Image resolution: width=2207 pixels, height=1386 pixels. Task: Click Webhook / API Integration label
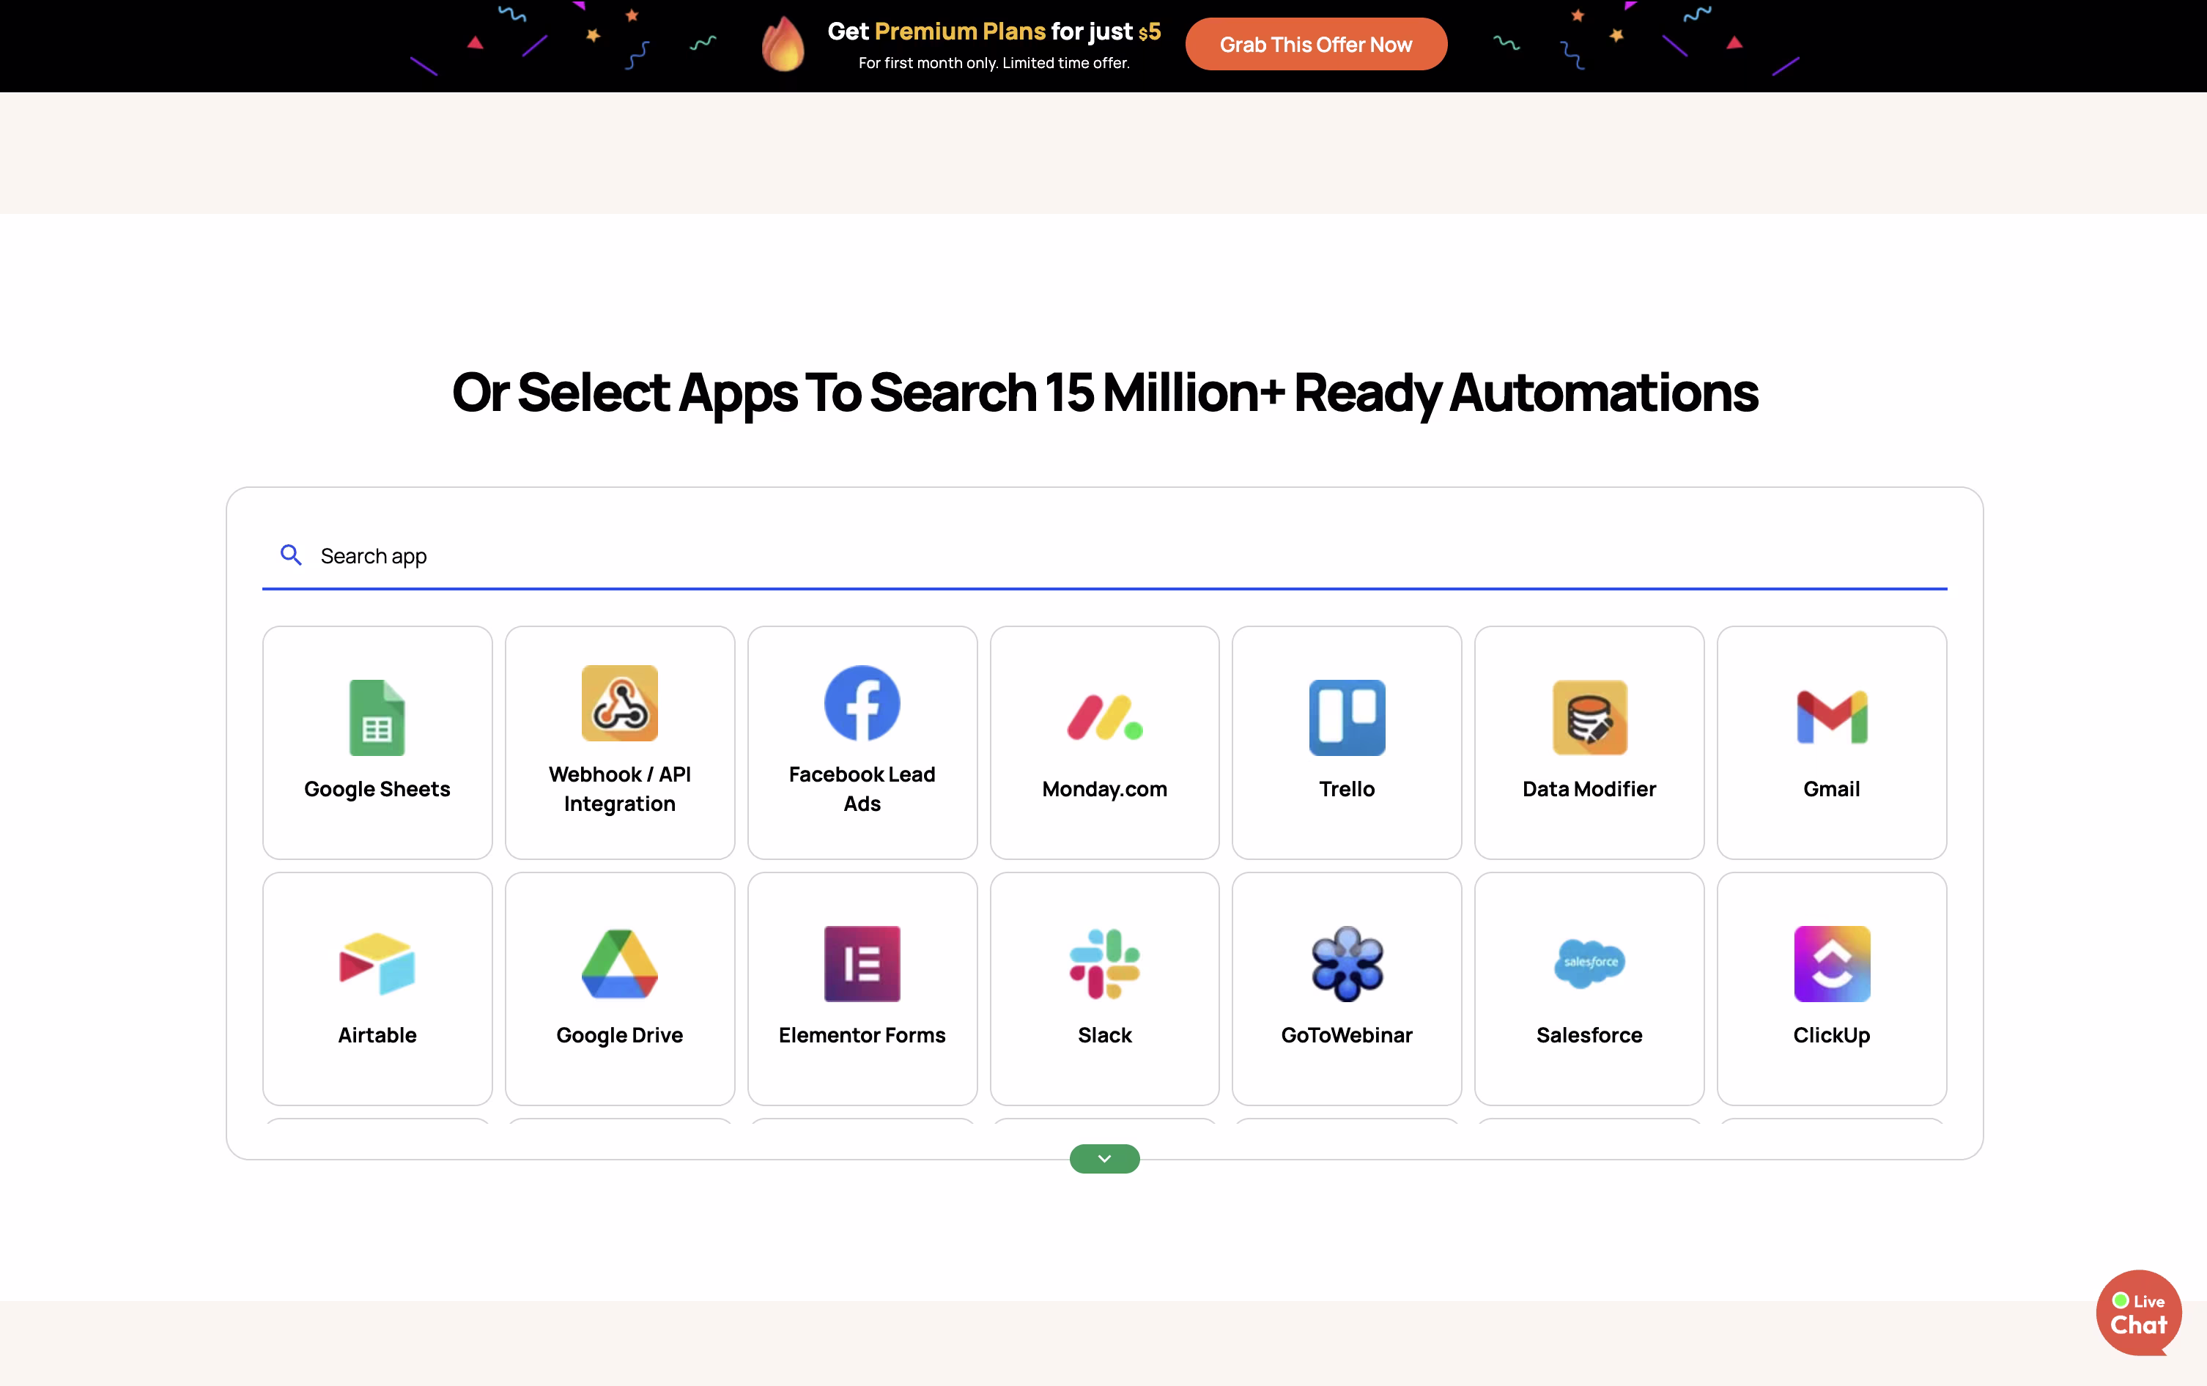(x=620, y=789)
